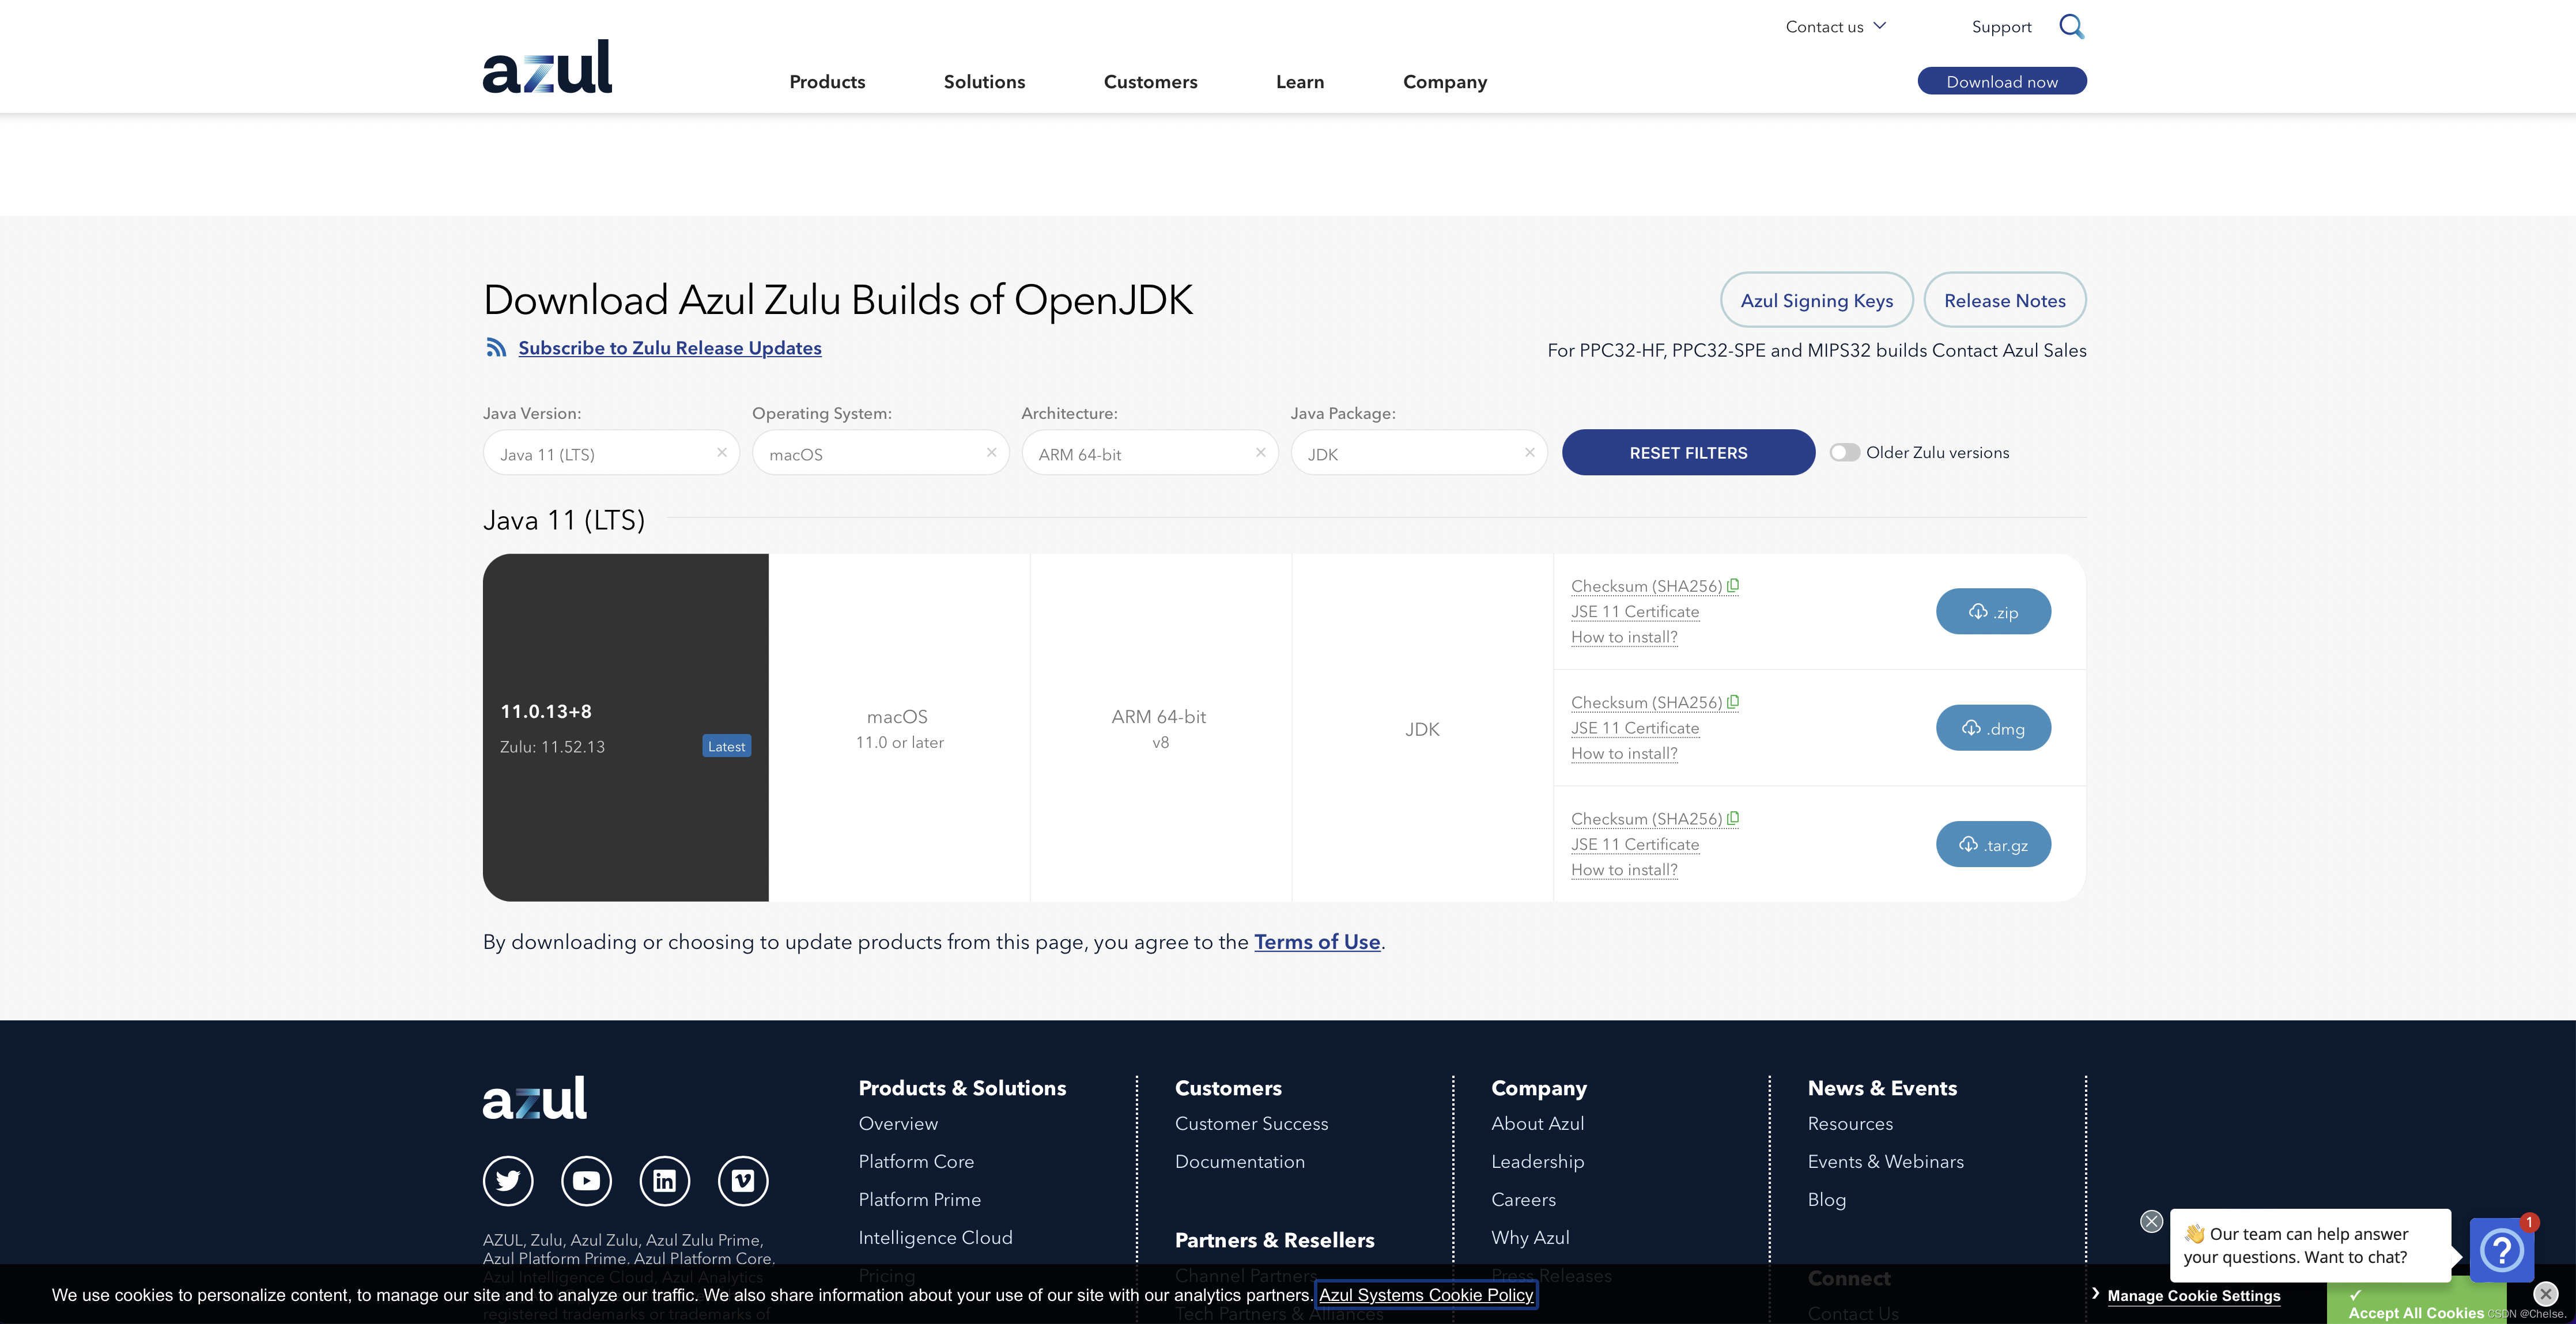Click the LinkedIn icon in the footer
Viewport: 2576px width, 1324px height.
[x=664, y=1181]
